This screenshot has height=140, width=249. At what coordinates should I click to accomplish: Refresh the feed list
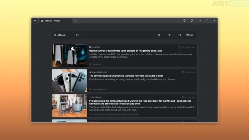pyautogui.click(x=77, y=35)
